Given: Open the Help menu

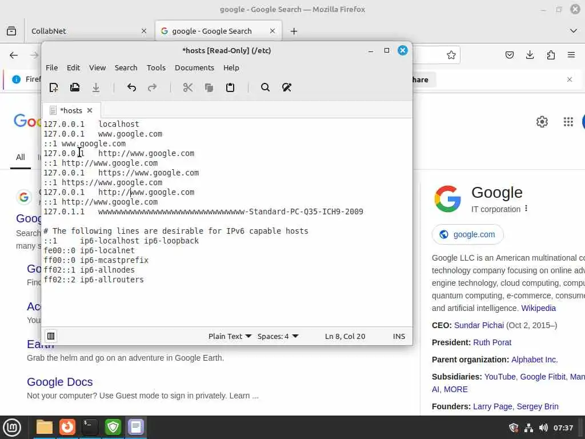Looking at the screenshot, I should tap(231, 67).
